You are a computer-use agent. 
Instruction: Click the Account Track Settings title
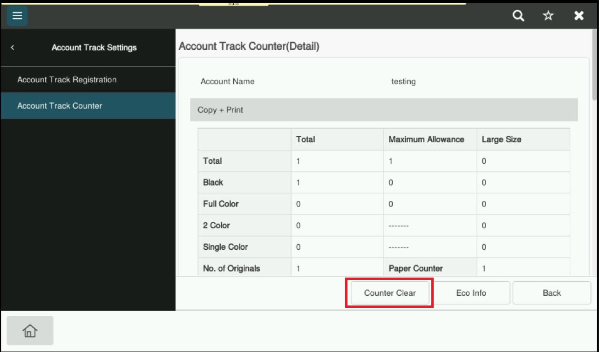coord(94,47)
